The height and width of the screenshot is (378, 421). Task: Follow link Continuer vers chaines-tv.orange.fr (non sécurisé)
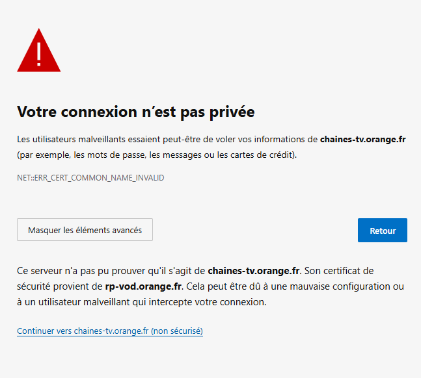click(110, 331)
